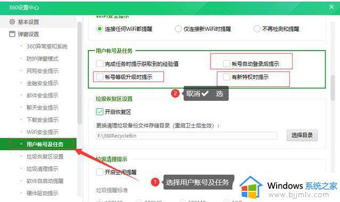Open 软件自启动提醒 in sidebar
Viewport: 340px width, 202px height.
pos(45,181)
